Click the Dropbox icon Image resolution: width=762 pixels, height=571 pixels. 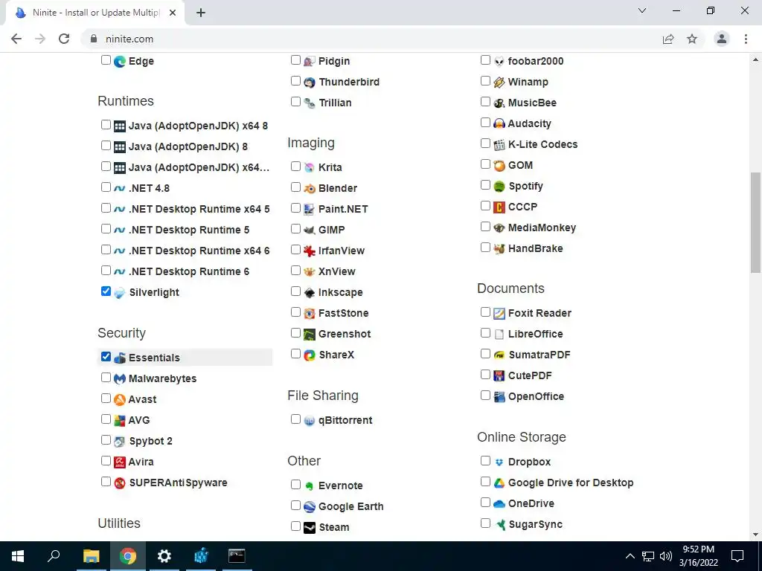[499, 462]
